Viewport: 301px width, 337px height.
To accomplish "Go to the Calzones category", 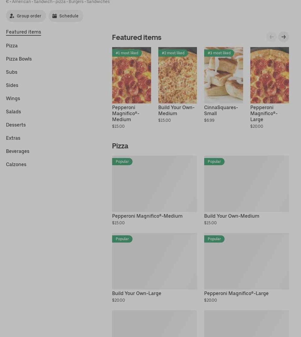I will 16,164.
